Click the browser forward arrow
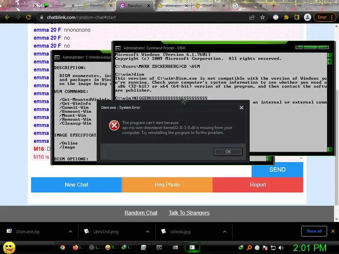 pyautogui.click(x=18, y=17)
